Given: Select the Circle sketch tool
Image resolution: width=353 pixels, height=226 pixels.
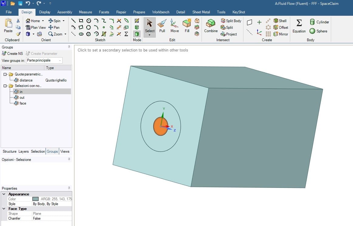Looking at the screenshot, I should (x=89, y=21).
